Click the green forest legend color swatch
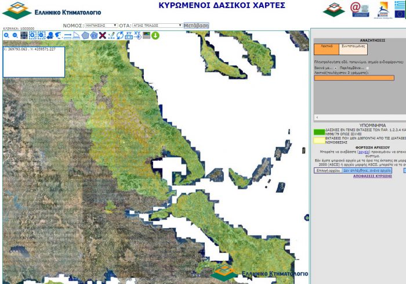 (x=319, y=132)
